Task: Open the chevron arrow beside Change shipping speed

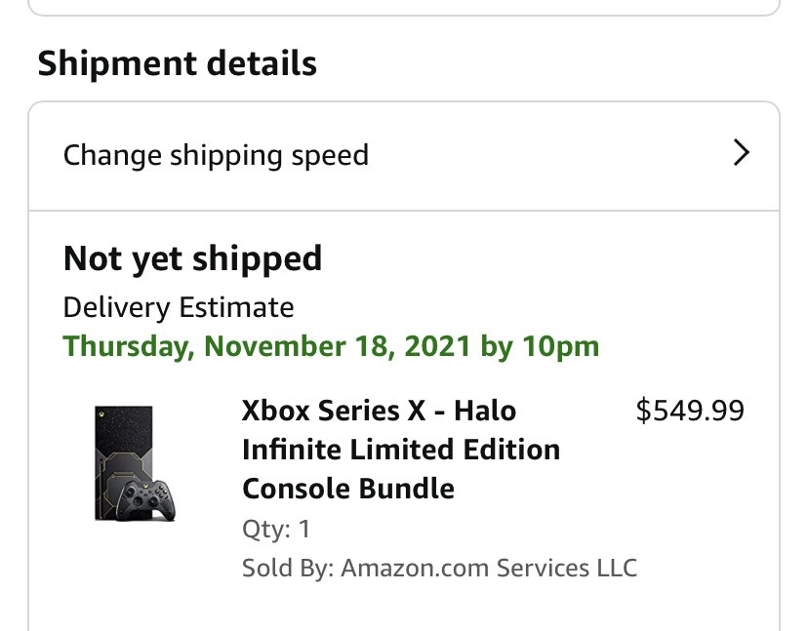Action: [x=741, y=153]
